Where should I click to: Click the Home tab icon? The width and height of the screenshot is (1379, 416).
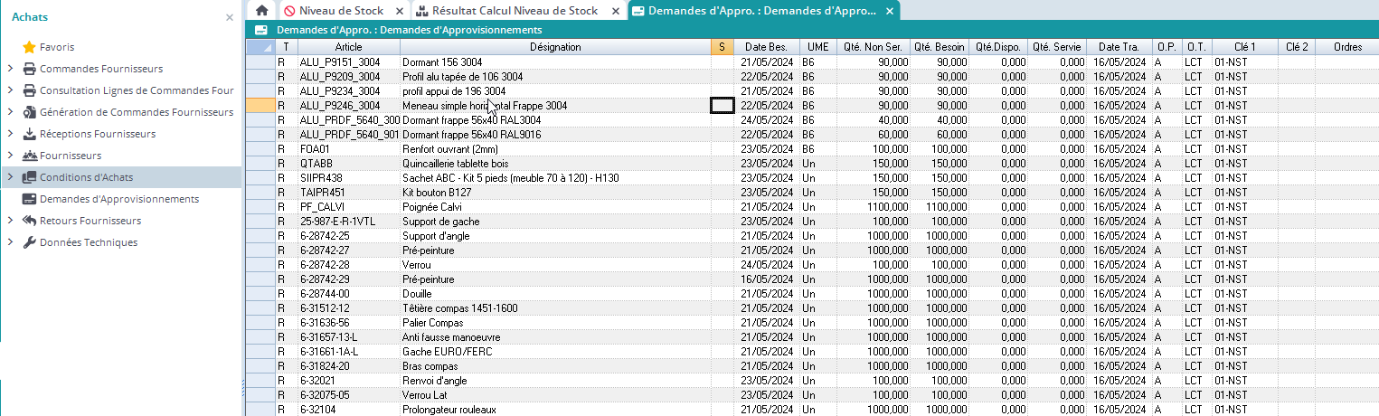(x=261, y=11)
